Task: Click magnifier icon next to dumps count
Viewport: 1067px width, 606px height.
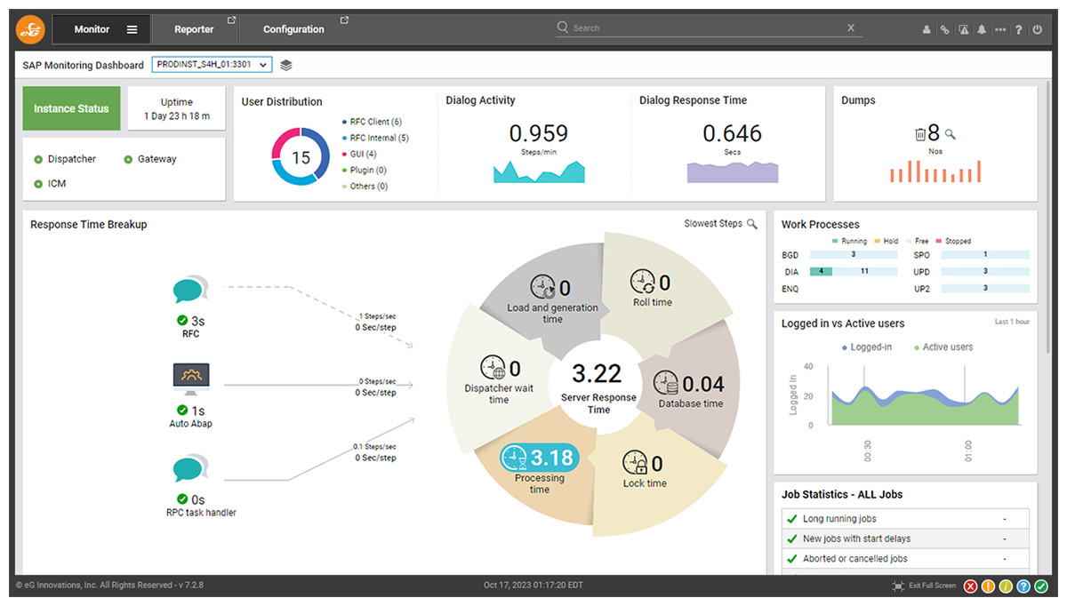Action: tap(950, 134)
